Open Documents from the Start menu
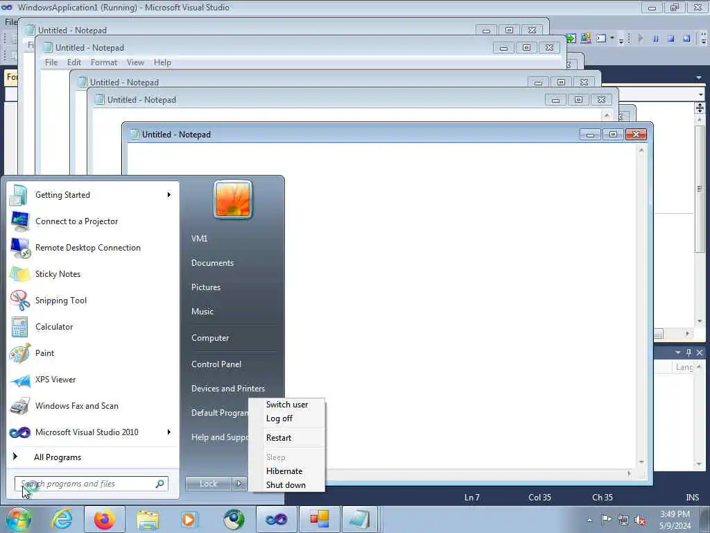Screen dimensions: 710x533 click(x=212, y=263)
